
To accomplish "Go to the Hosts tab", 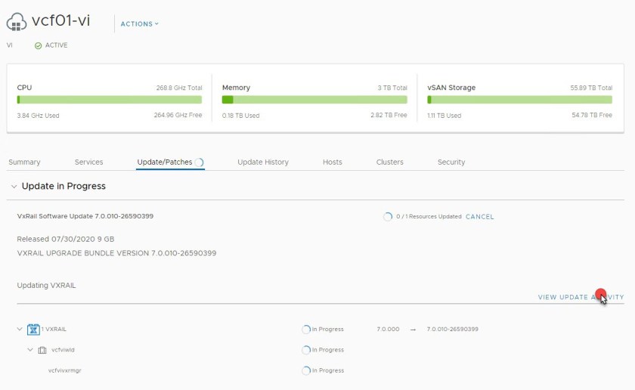I will 332,162.
